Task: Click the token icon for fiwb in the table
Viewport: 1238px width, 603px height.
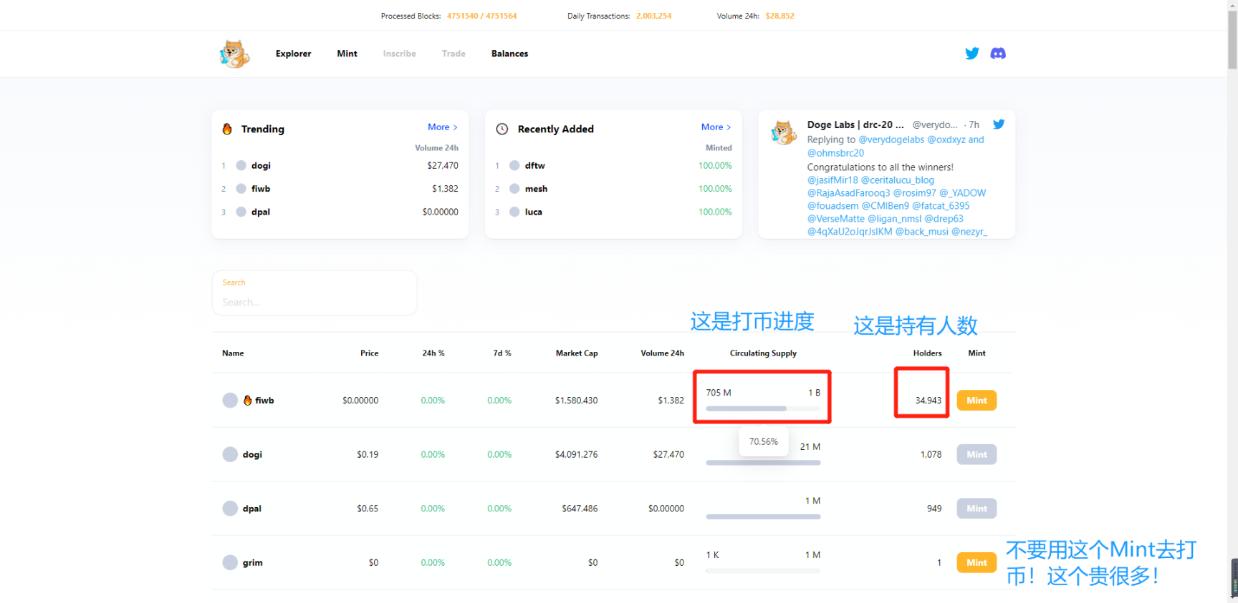Action: pyautogui.click(x=230, y=401)
